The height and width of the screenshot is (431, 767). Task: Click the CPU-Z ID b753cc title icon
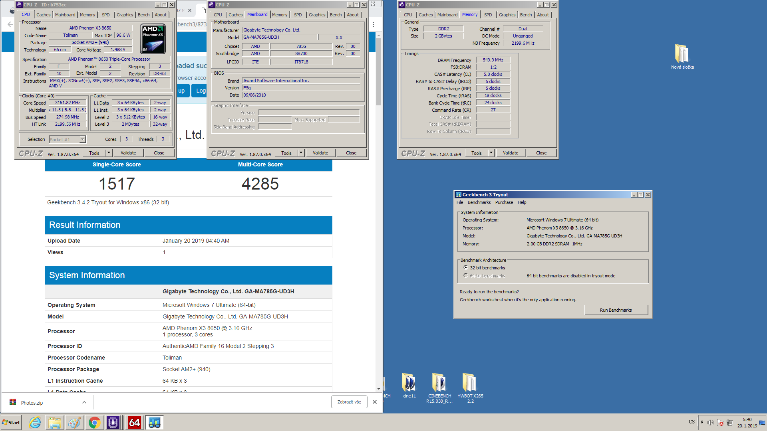point(20,5)
